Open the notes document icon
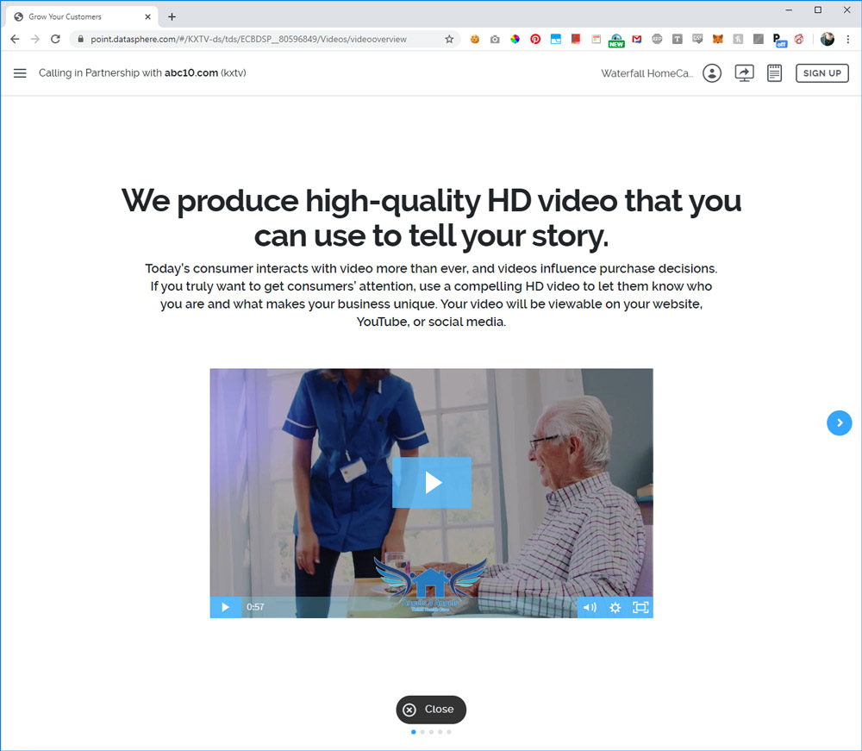This screenshot has height=751, width=862. (x=774, y=73)
